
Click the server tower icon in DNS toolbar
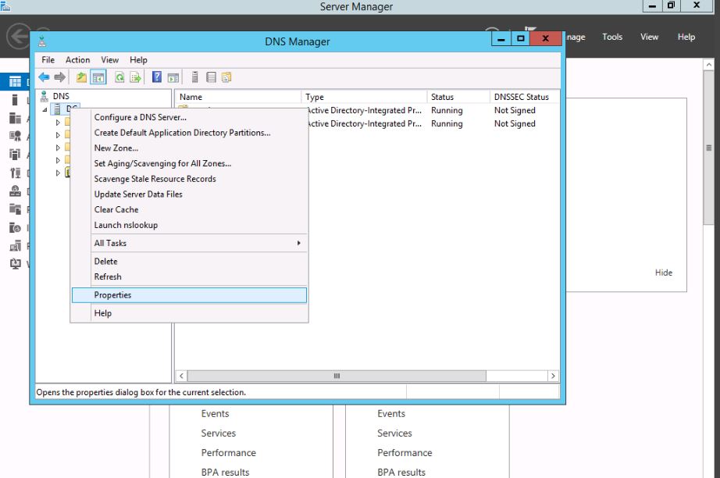click(194, 77)
